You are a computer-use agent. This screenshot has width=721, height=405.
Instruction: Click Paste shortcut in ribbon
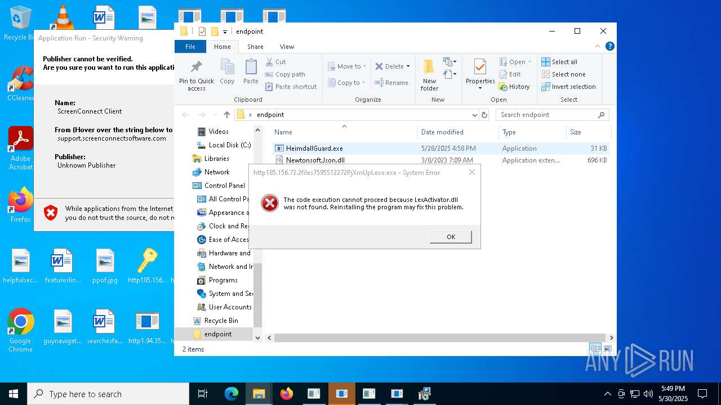pyautogui.click(x=291, y=87)
